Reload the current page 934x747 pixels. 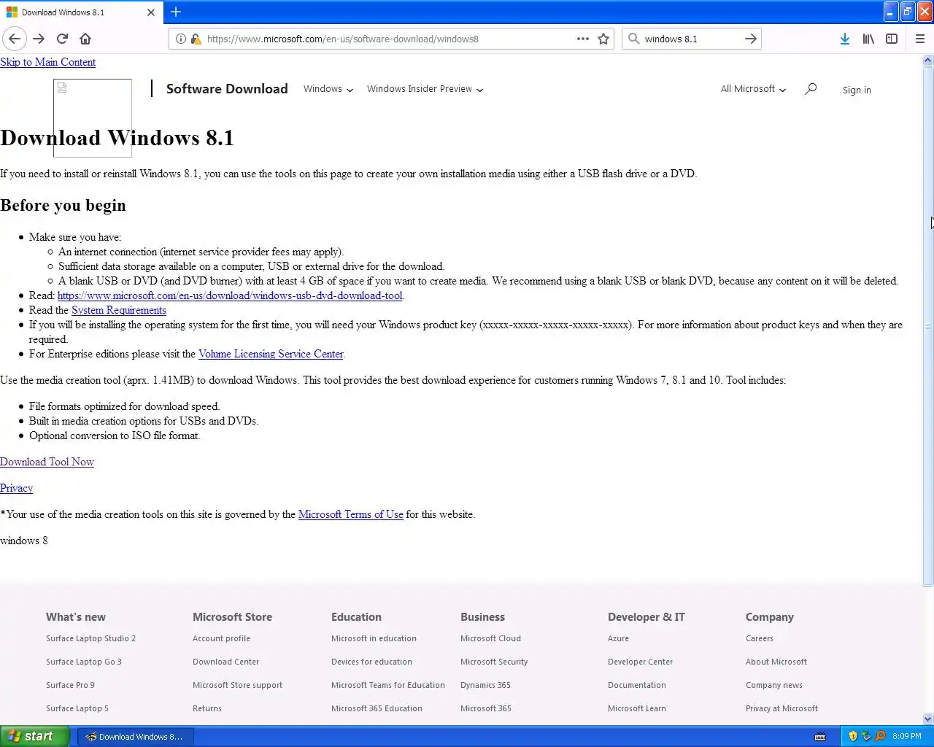(x=62, y=39)
